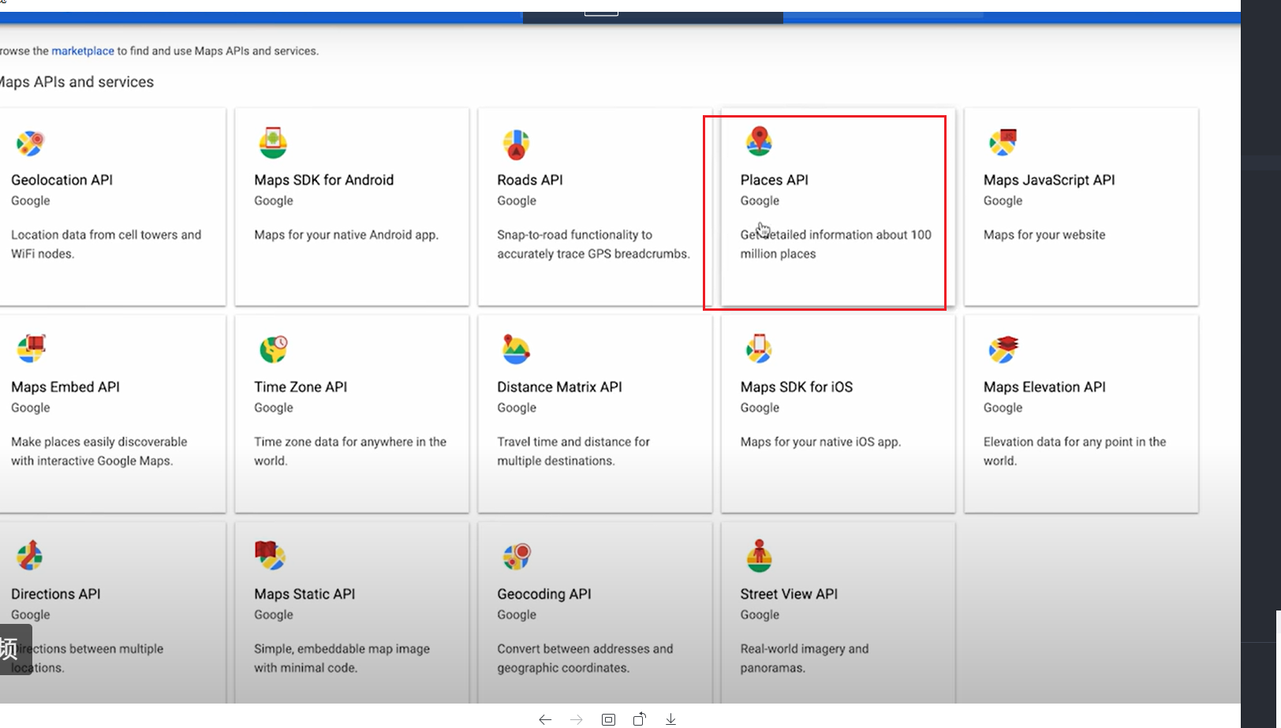Open the Directions API title
Screen dimensions: 1281x728
56,594
